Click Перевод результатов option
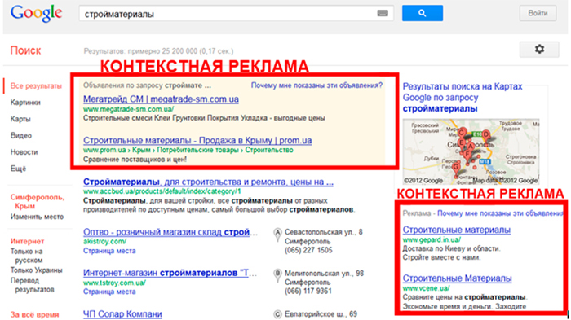The image size is (571, 320). [32, 285]
